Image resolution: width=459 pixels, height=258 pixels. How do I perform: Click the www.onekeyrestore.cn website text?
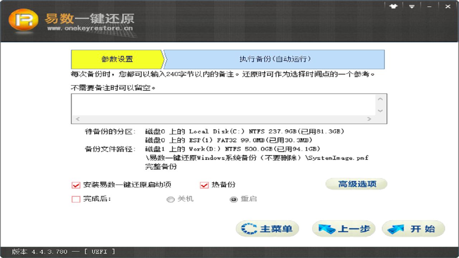point(90,28)
